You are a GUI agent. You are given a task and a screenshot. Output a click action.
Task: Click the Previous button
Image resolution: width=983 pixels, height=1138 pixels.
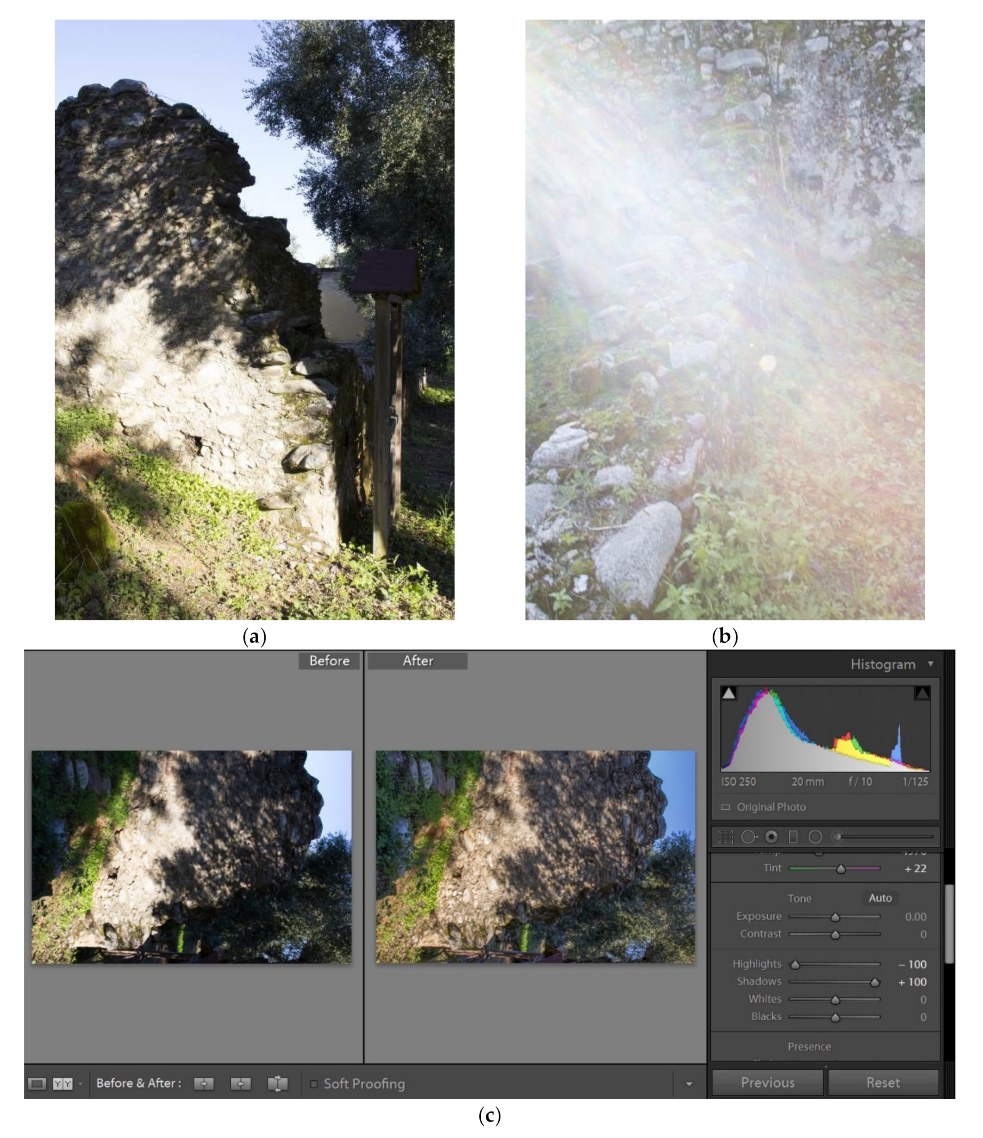[x=767, y=1083]
